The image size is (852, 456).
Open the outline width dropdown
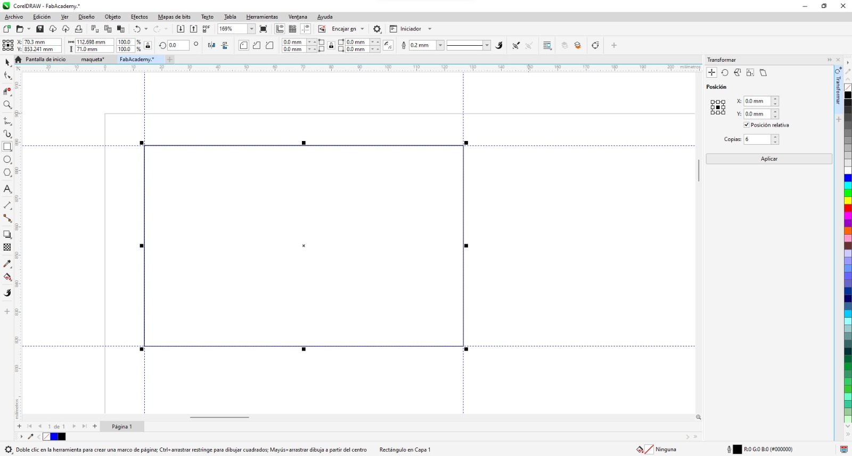tap(440, 45)
